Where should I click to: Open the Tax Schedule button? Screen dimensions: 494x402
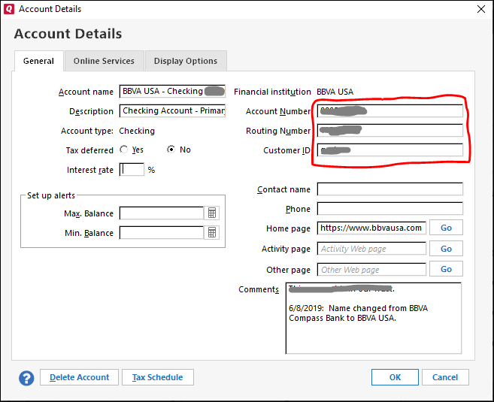point(158,377)
